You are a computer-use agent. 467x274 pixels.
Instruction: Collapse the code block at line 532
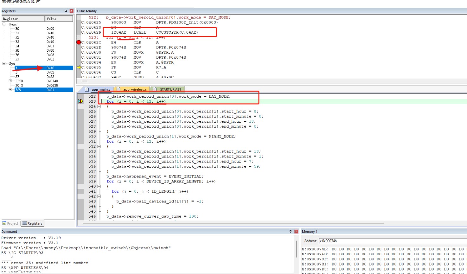(x=99, y=146)
